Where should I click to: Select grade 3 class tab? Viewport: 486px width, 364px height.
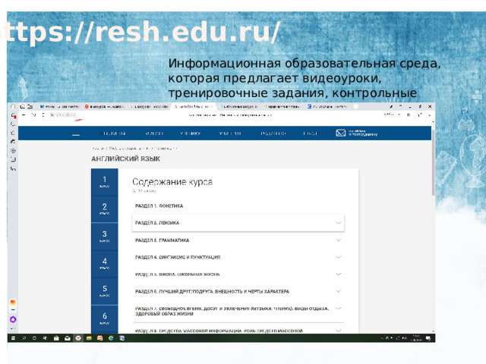105,237
